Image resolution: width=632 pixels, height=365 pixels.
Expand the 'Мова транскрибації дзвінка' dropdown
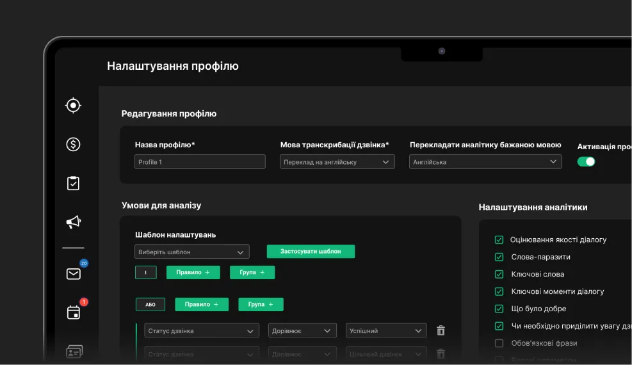337,162
